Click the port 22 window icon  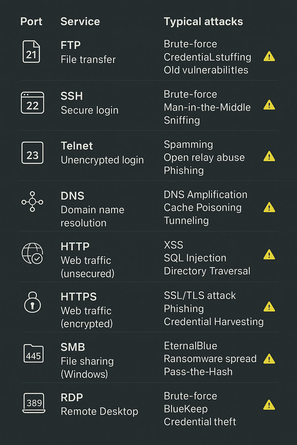(x=32, y=103)
